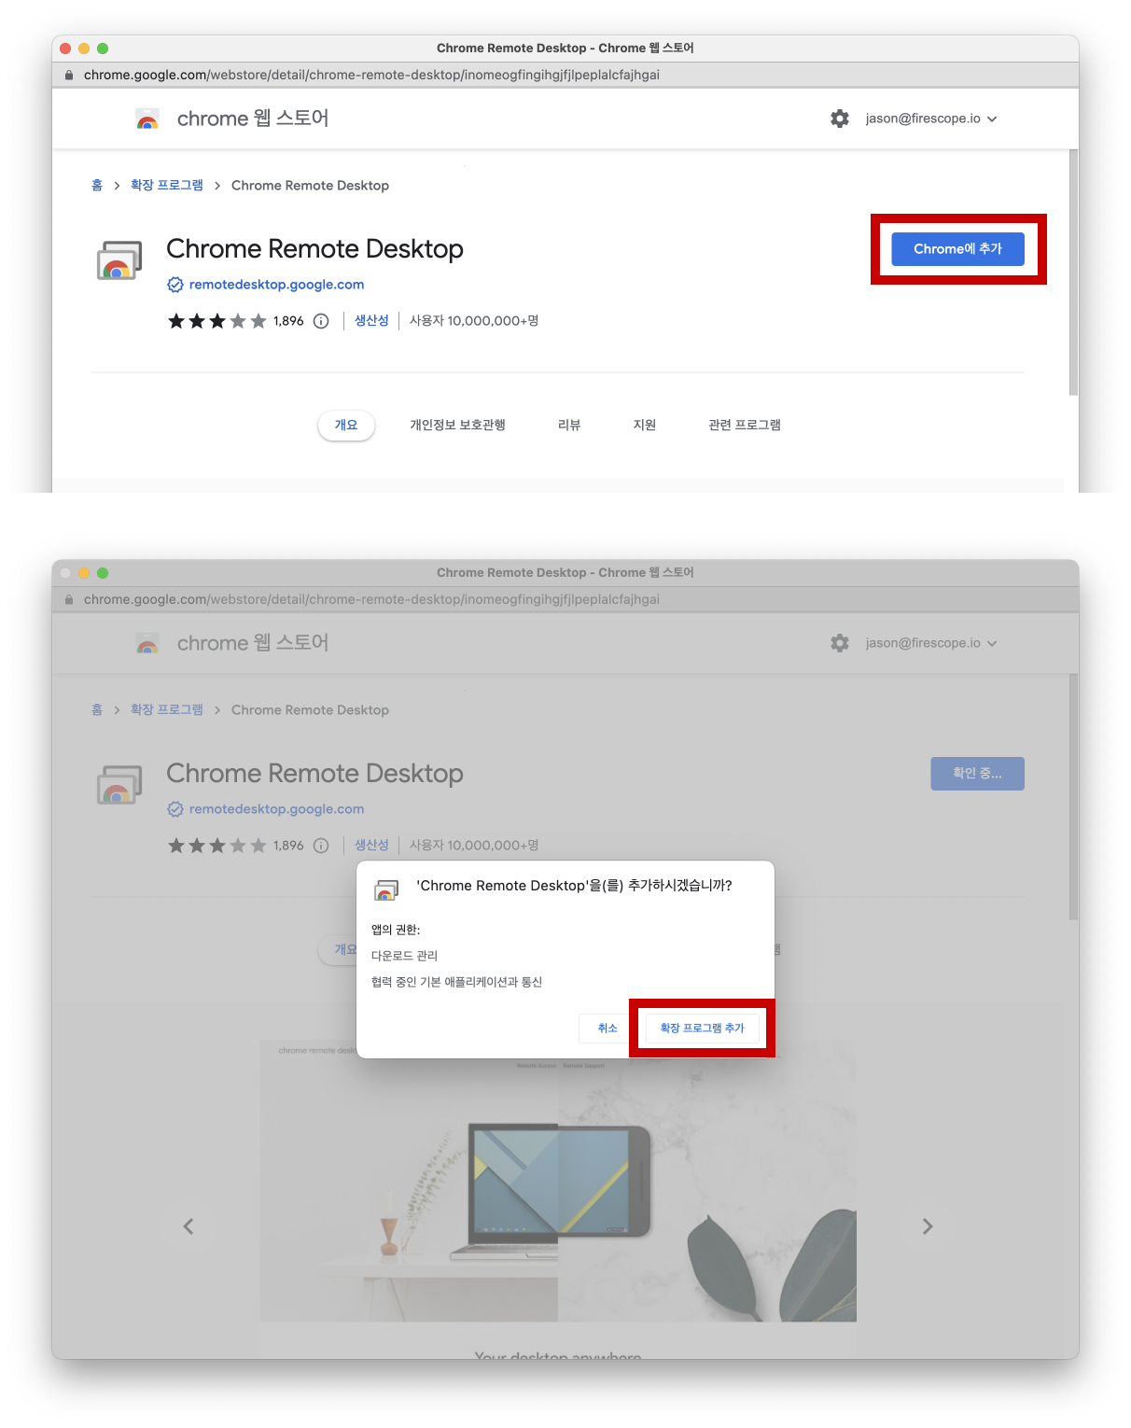The image size is (1131, 1428).
Task: Open the 리뷰 tab
Action: [x=569, y=425]
